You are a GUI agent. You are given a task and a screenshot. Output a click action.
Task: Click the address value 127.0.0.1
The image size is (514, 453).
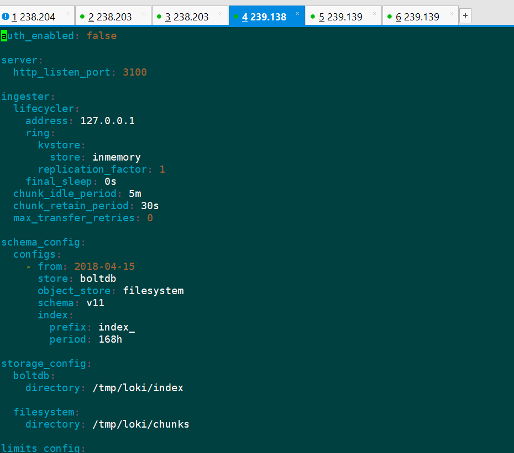108,121
